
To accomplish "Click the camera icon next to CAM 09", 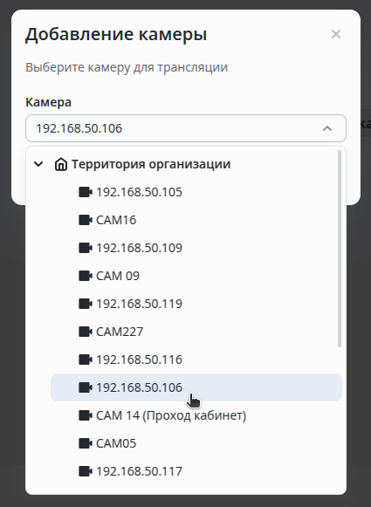I will click(x=86, y=276).
